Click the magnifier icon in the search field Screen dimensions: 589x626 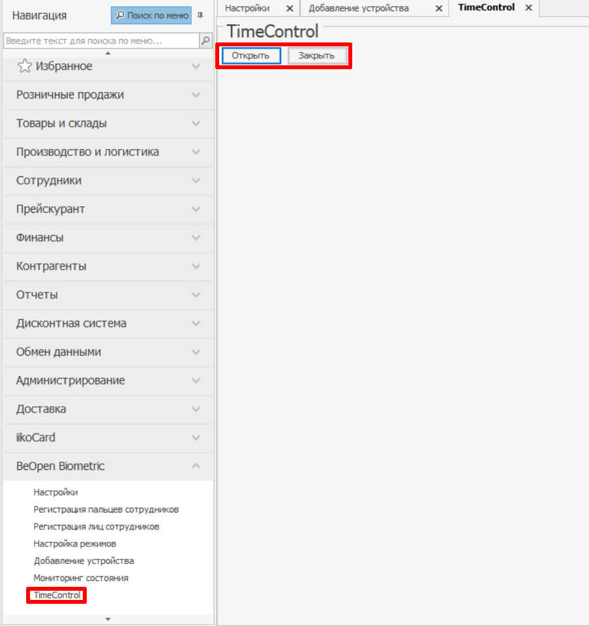(205, 40)
